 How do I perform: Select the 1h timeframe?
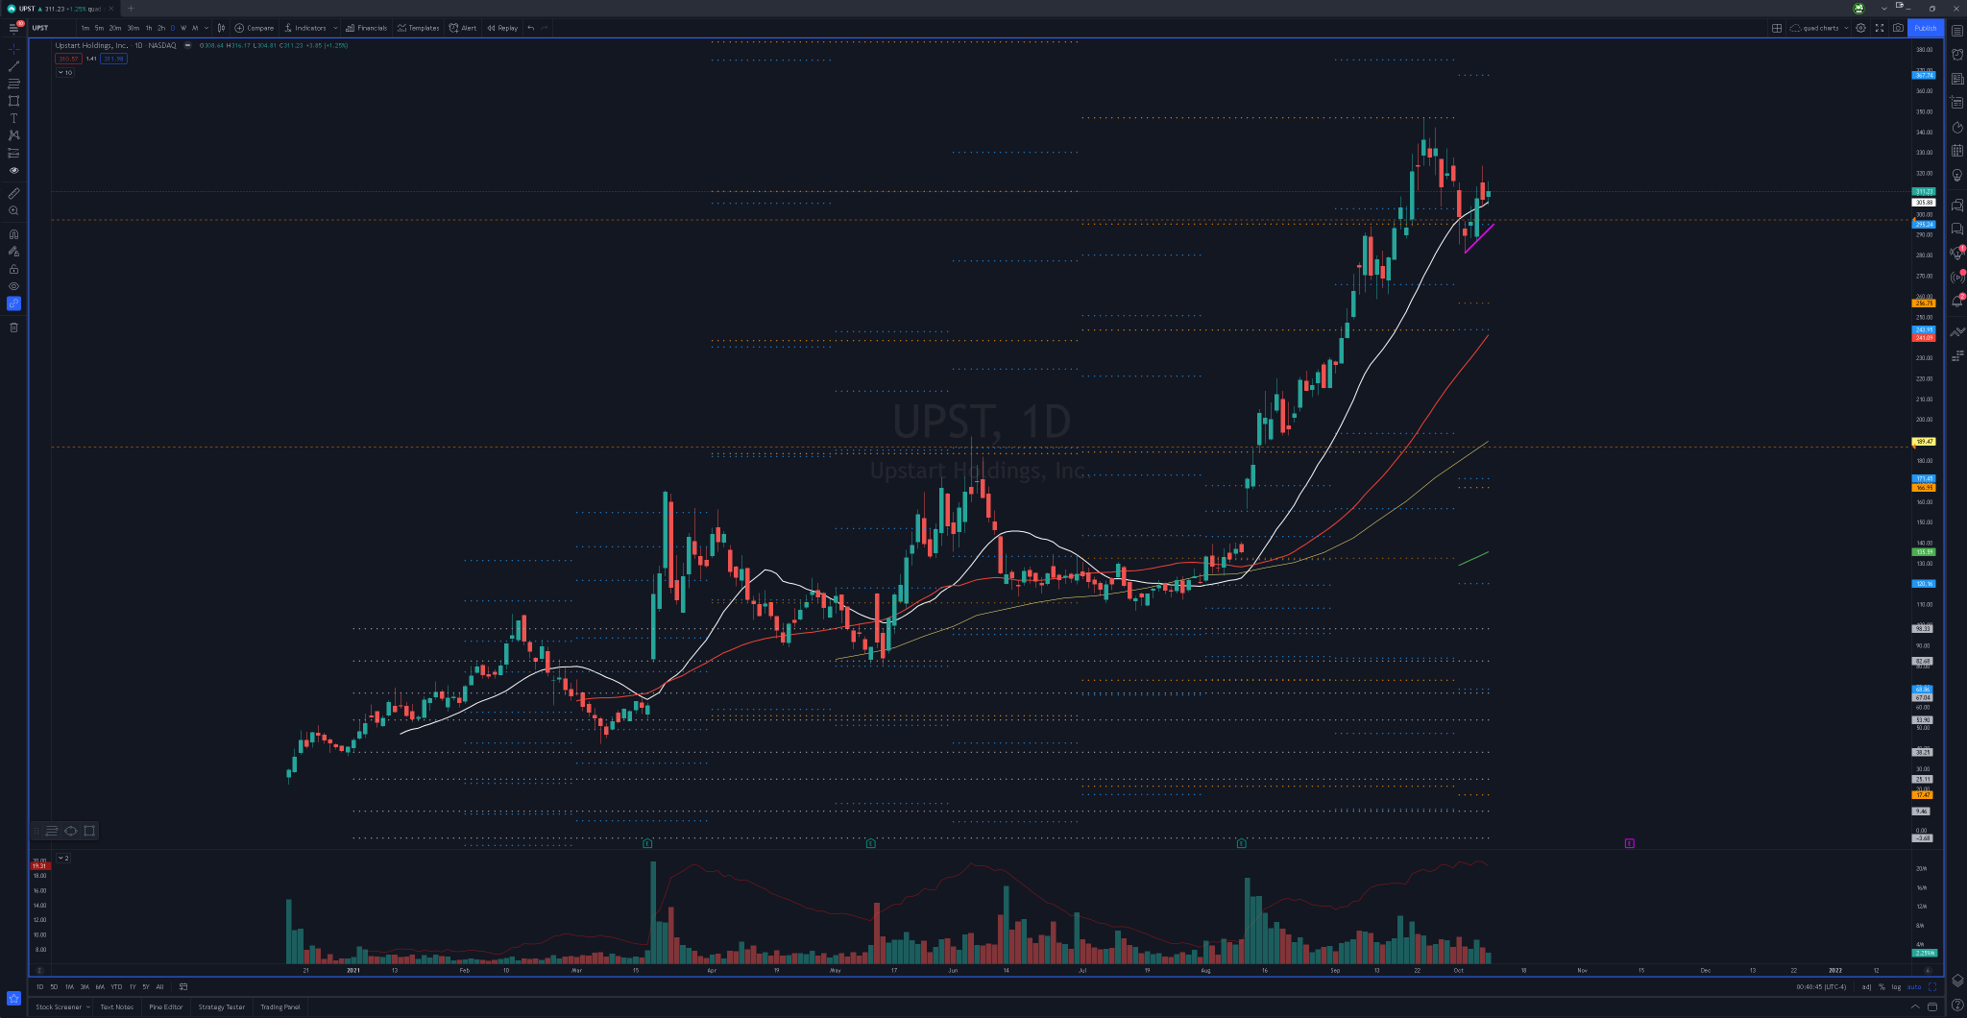click(149, 28)
